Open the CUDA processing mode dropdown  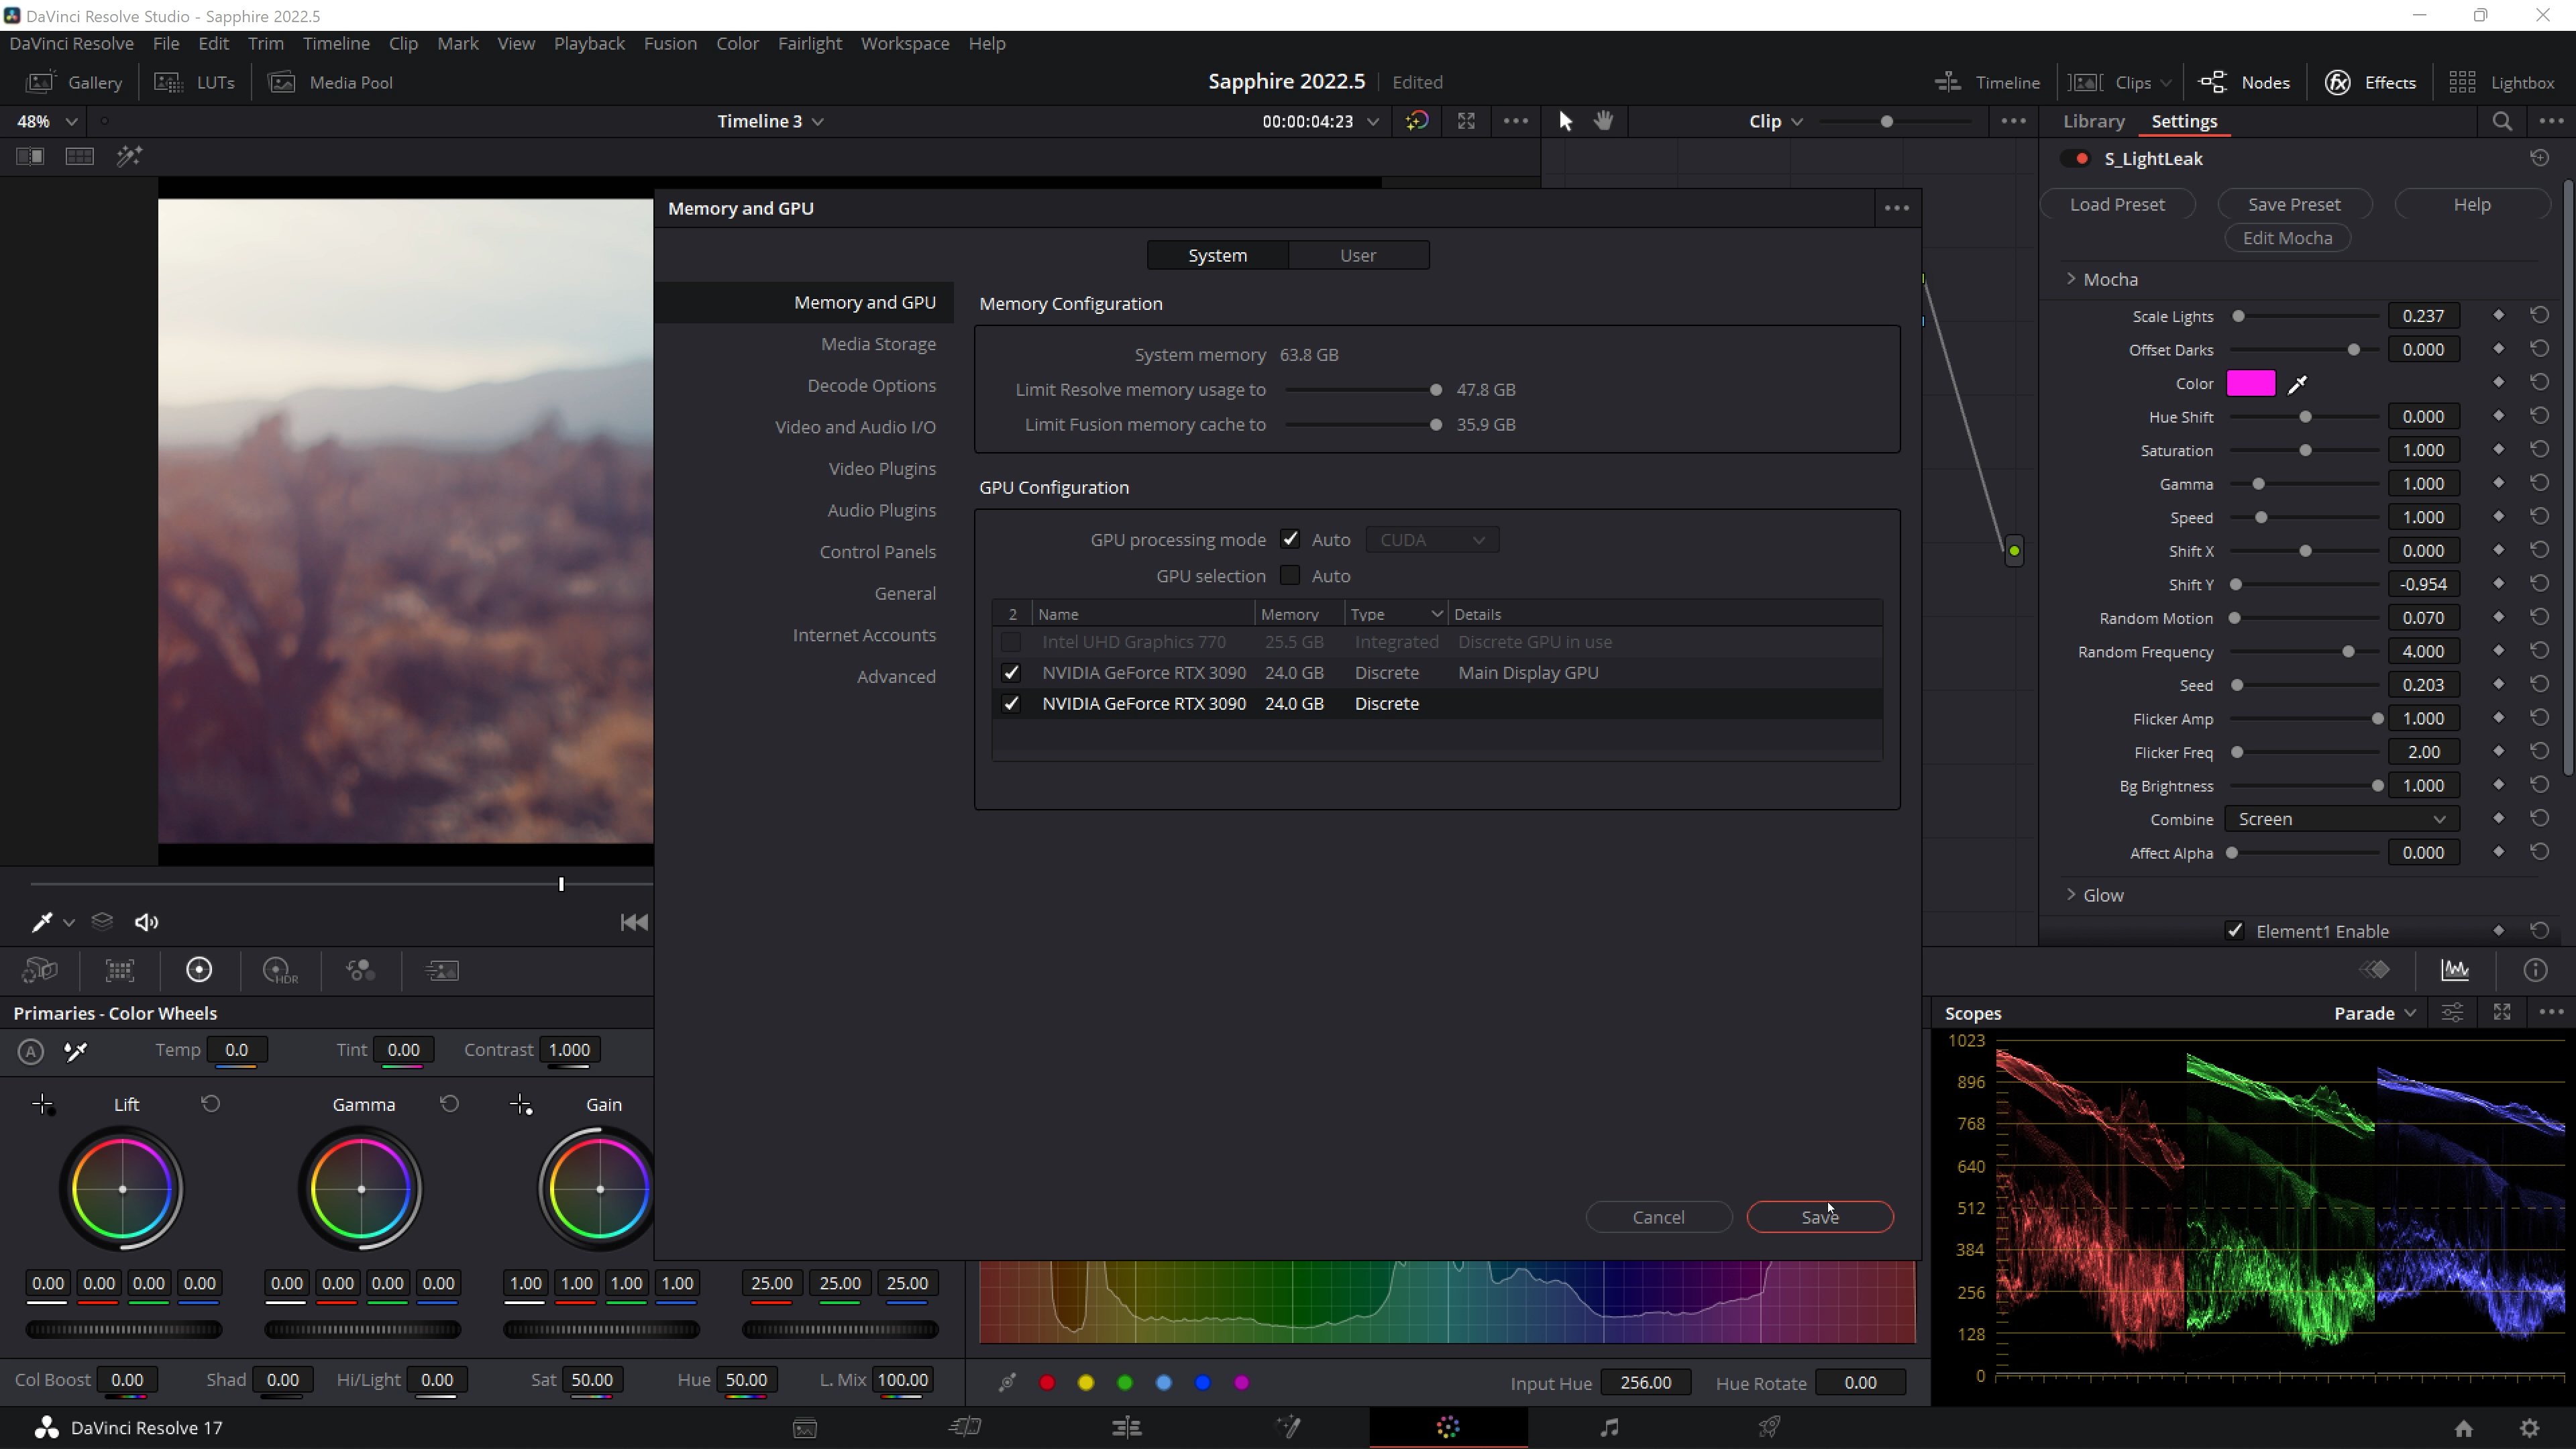click(x=1432, y=540)
